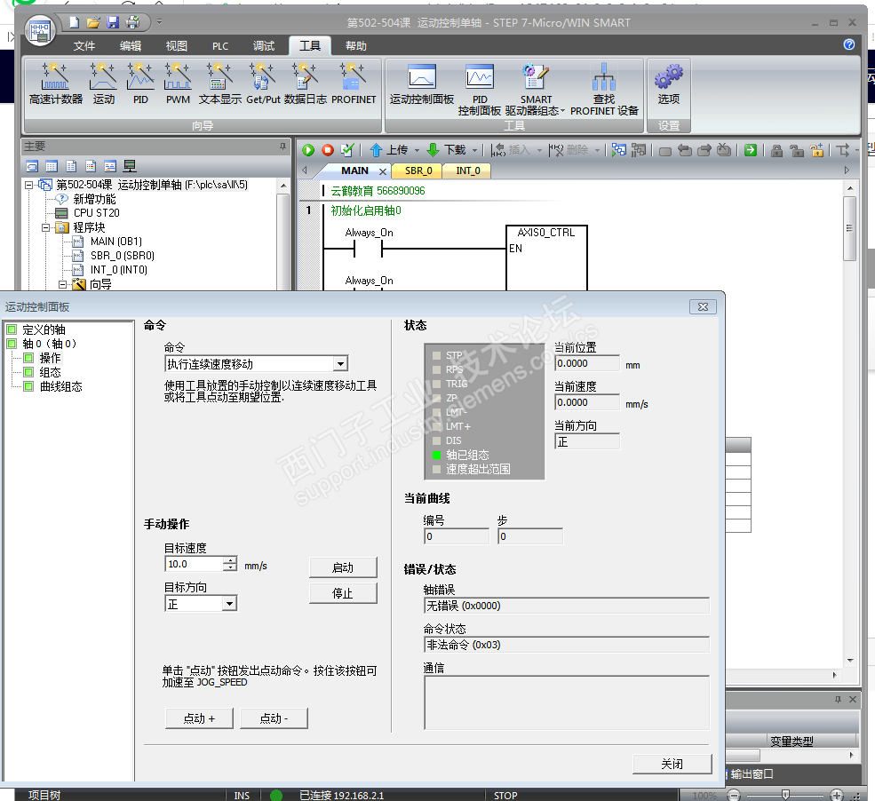The width and height of the screenshot is (875, 801).
Task: Open SMART drive configuration (SMART 驱动器组态)
Action: (535, 90)
